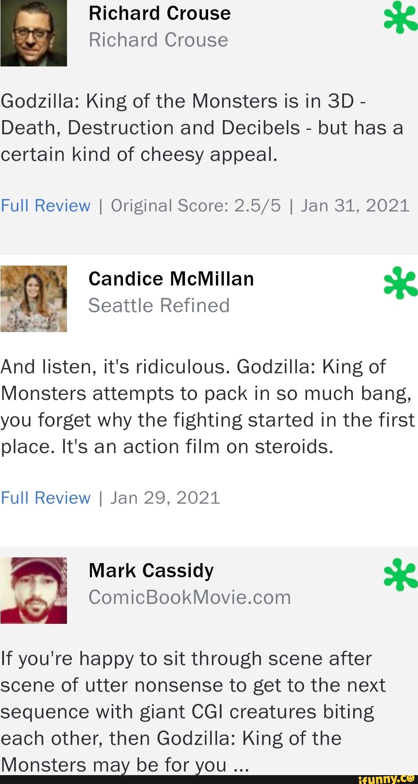The image size is (418, 784).
Task: Open the Full Review for Richard Crouse's critique
Action: (x=45, y=205)
